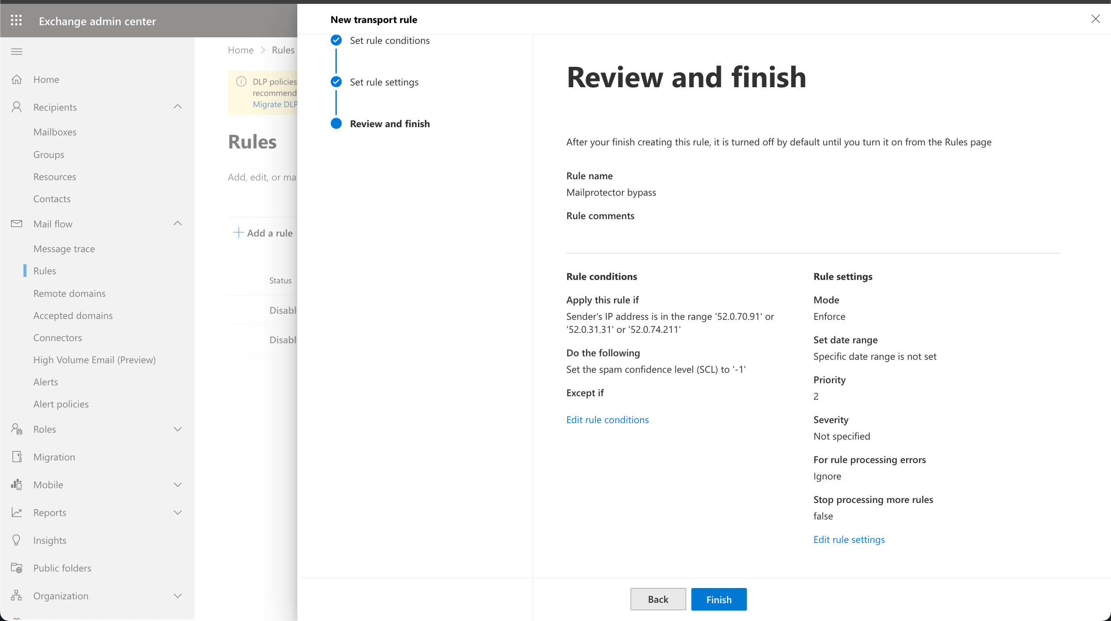This screenshot has height=621, width=1111.
Task: Open the app launcher waffle icon
Action: (x=16, y=20)
